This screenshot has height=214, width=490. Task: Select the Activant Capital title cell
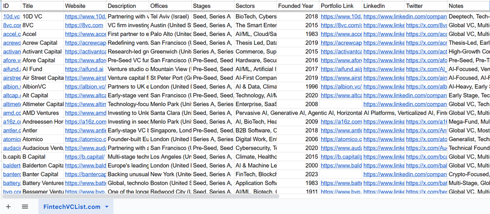42,52
